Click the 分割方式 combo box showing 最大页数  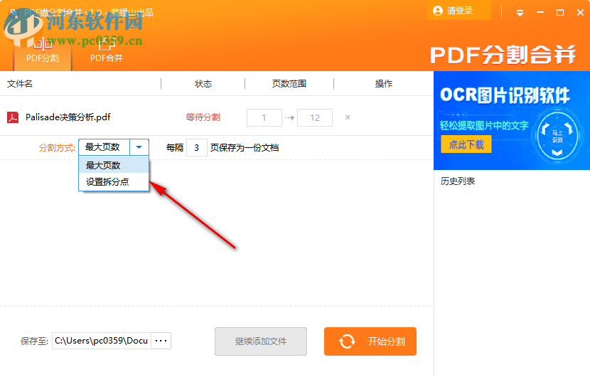click(x=114, y=147)
